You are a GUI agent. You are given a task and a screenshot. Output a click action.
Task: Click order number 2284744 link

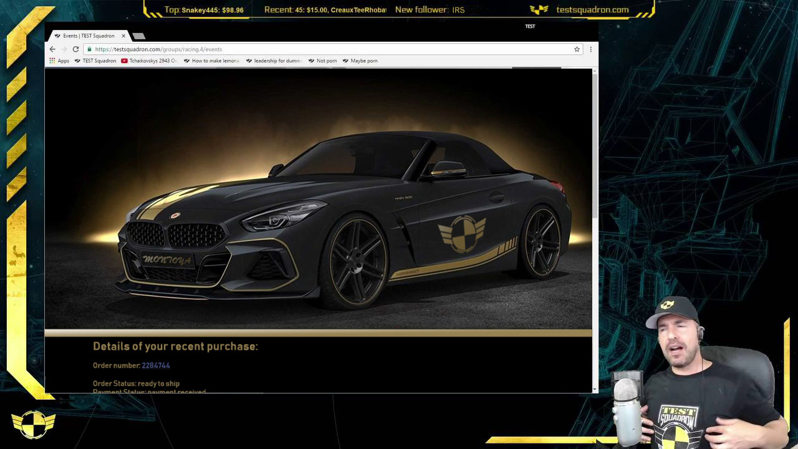[x=156, y=365]
